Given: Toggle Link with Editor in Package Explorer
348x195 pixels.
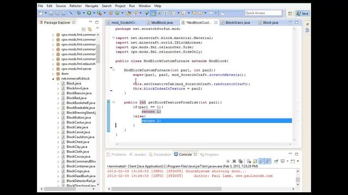Looking at the screenshot, I should tap(90, 29).
